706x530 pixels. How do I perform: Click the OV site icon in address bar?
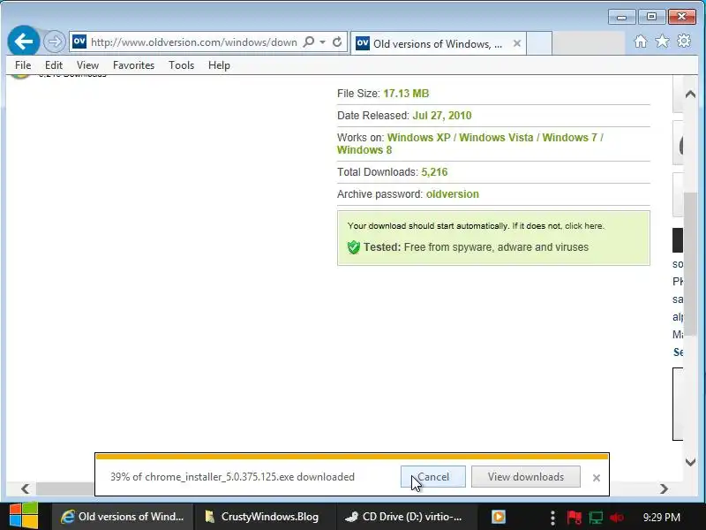point(79,42)
